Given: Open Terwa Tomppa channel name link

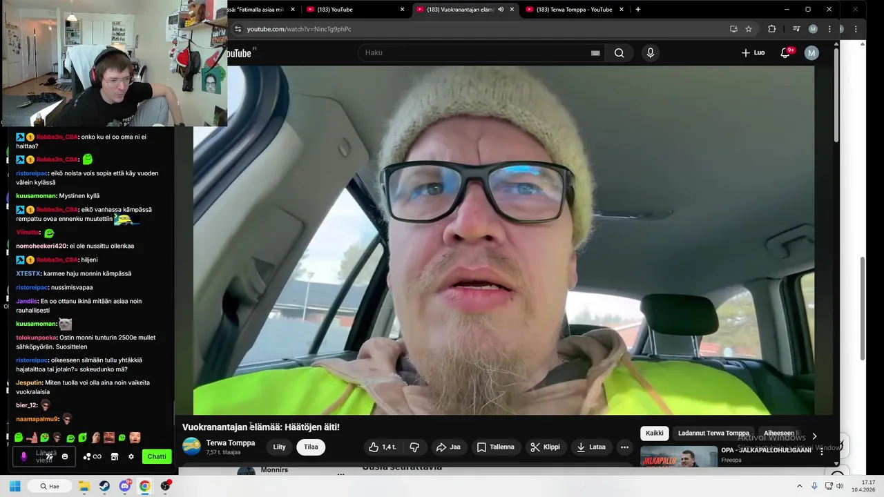Looking at the screenshot, I should click(x=230, y=443).
